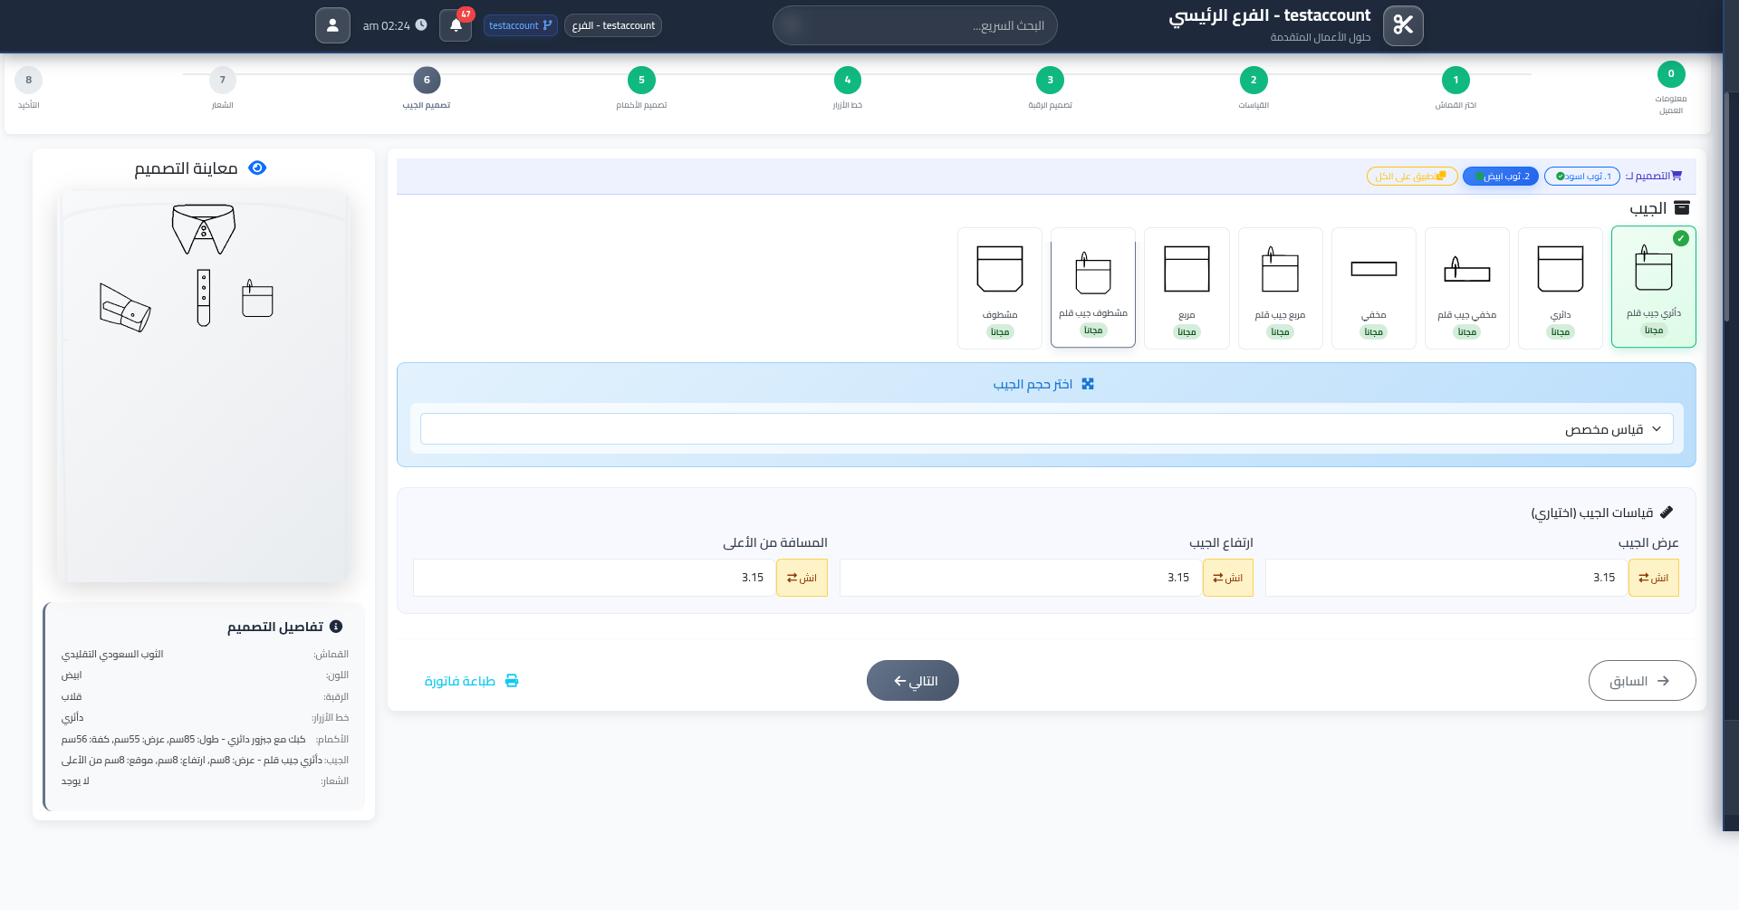Screen dimensions: 1739x910
Task: Toggle the انش unit for ارتفاع الجيب
Action: pyautogui.click(x=1227, y=577)
